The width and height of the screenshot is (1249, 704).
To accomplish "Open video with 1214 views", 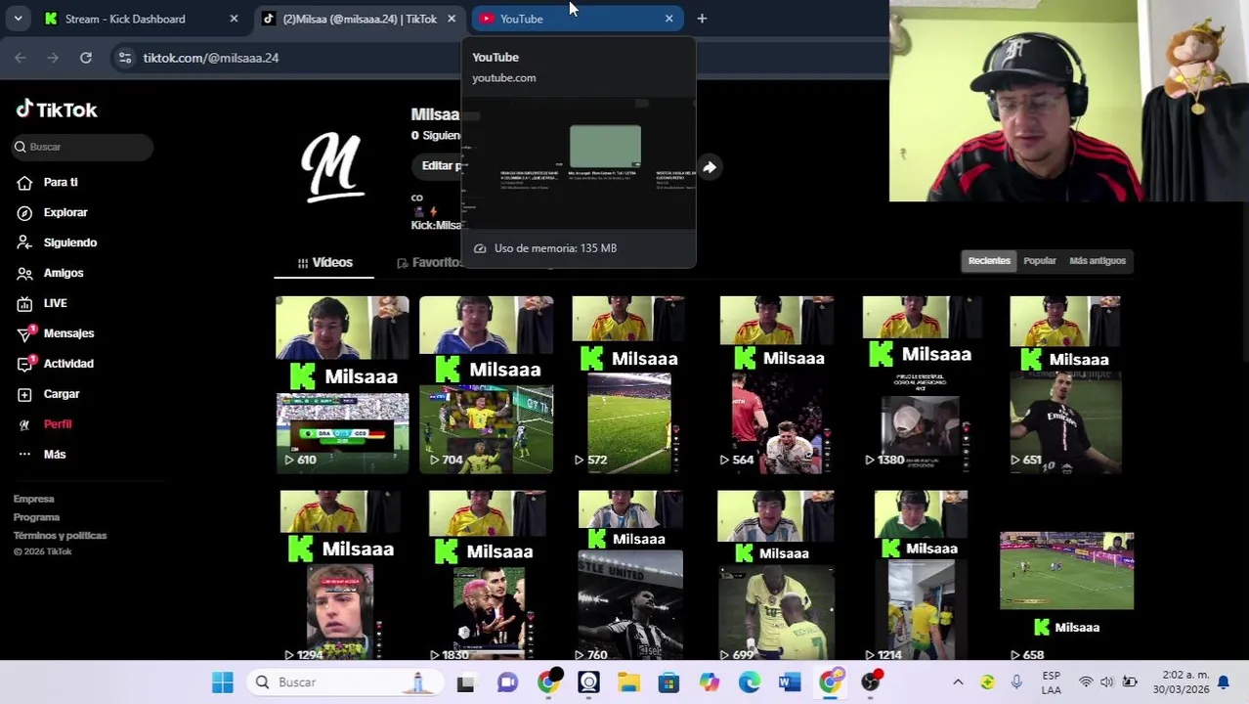I will (x=921, y=576).
